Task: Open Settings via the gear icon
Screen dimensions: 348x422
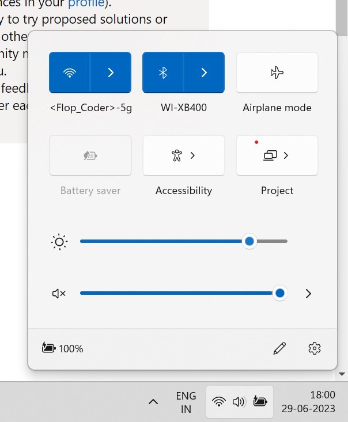Action: point(315,348)
